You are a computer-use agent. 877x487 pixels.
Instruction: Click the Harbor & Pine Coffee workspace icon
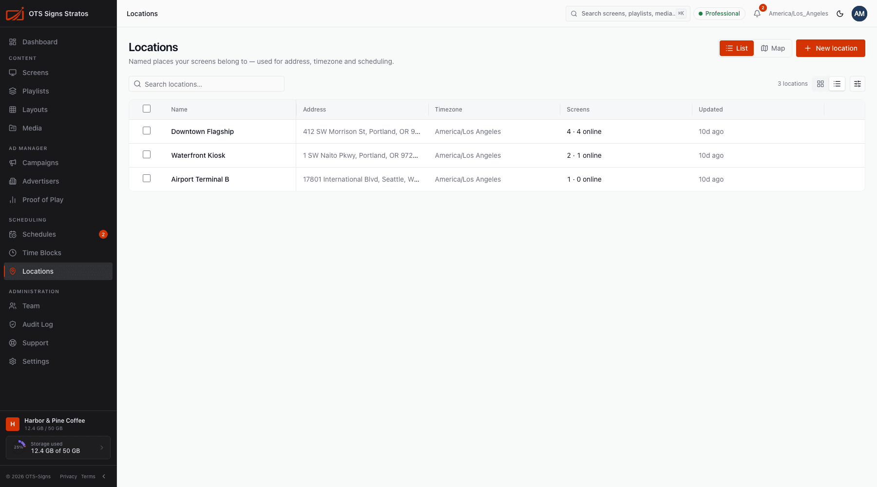(x=13, y=424)
